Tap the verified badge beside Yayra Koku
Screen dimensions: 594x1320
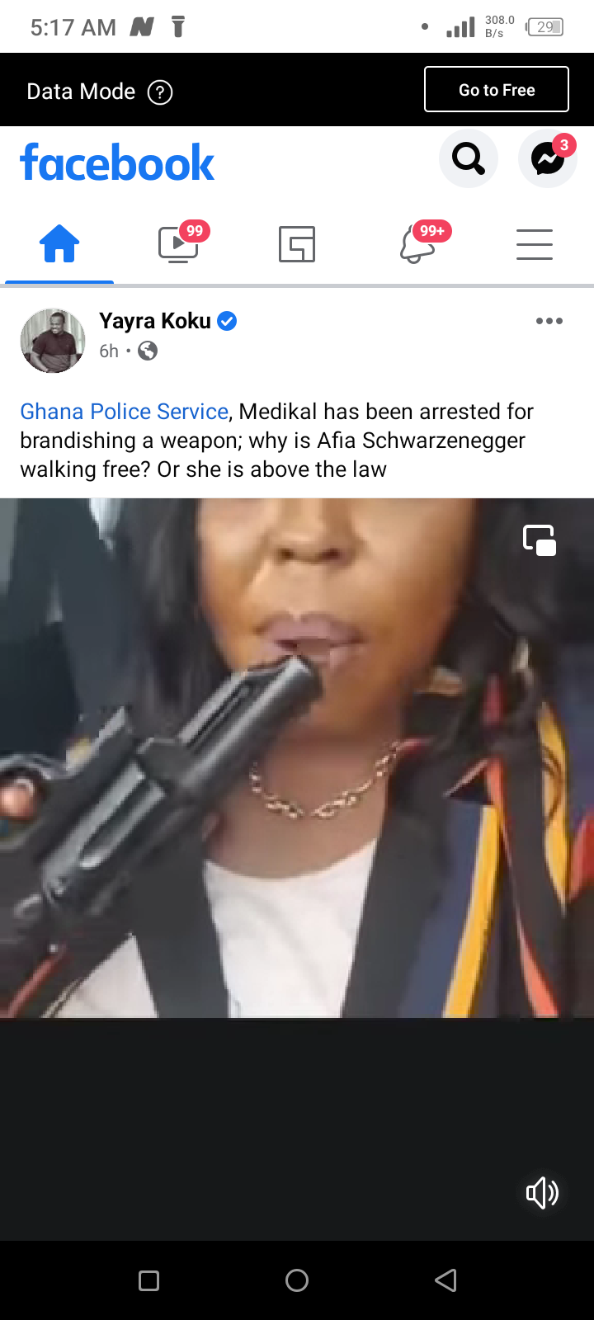coord(227,321)
